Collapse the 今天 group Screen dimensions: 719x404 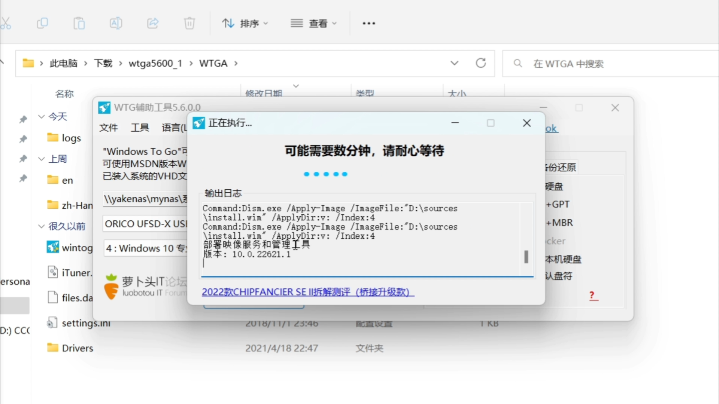point(42,116)
